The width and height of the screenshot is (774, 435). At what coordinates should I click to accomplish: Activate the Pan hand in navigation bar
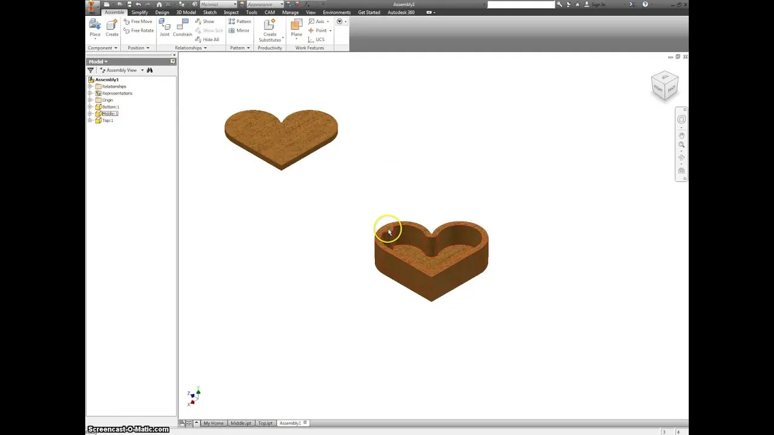pyautogui.click(x=681, y=135)
